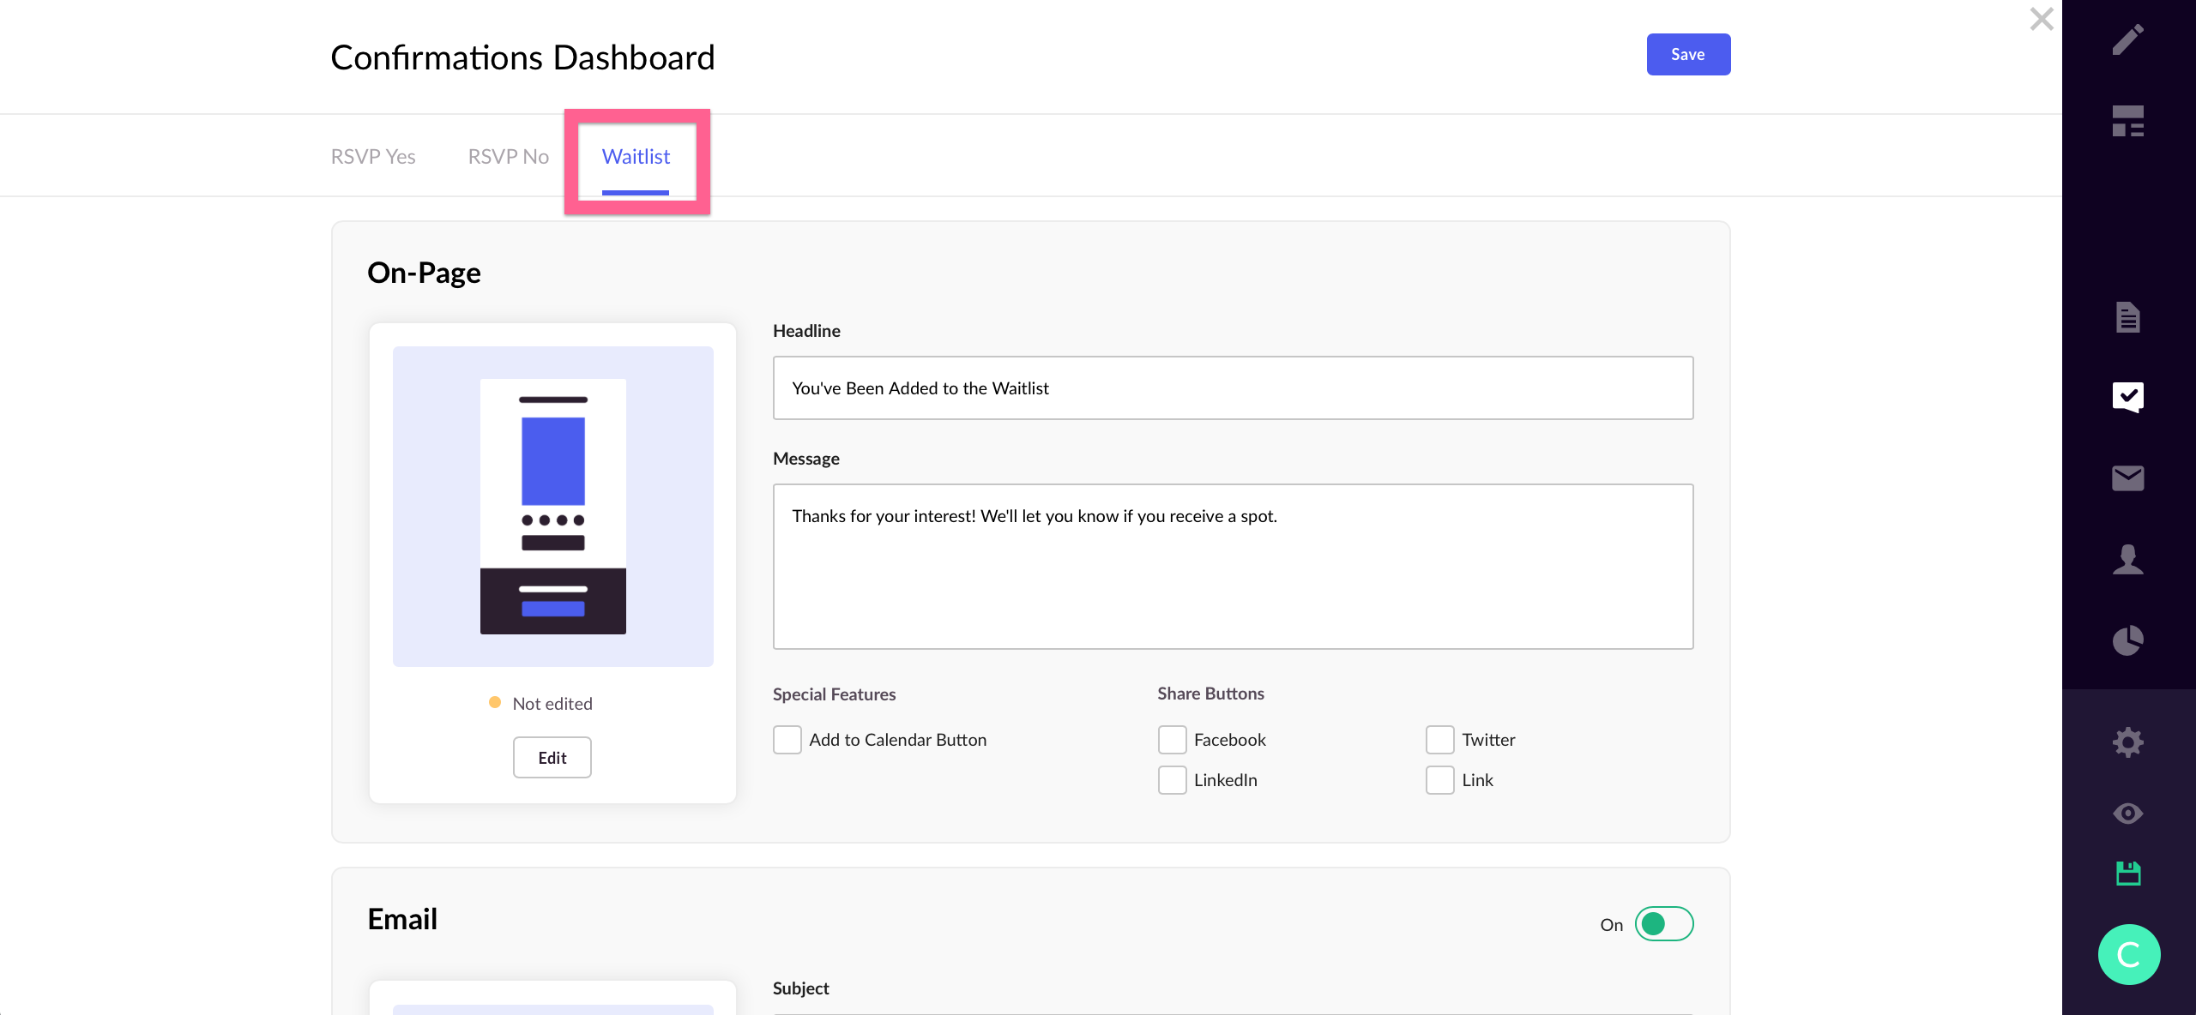Click the preview eye icon in sidebar
The width and height of the screenshot is (2196, 1015).
click(2127, 813)
